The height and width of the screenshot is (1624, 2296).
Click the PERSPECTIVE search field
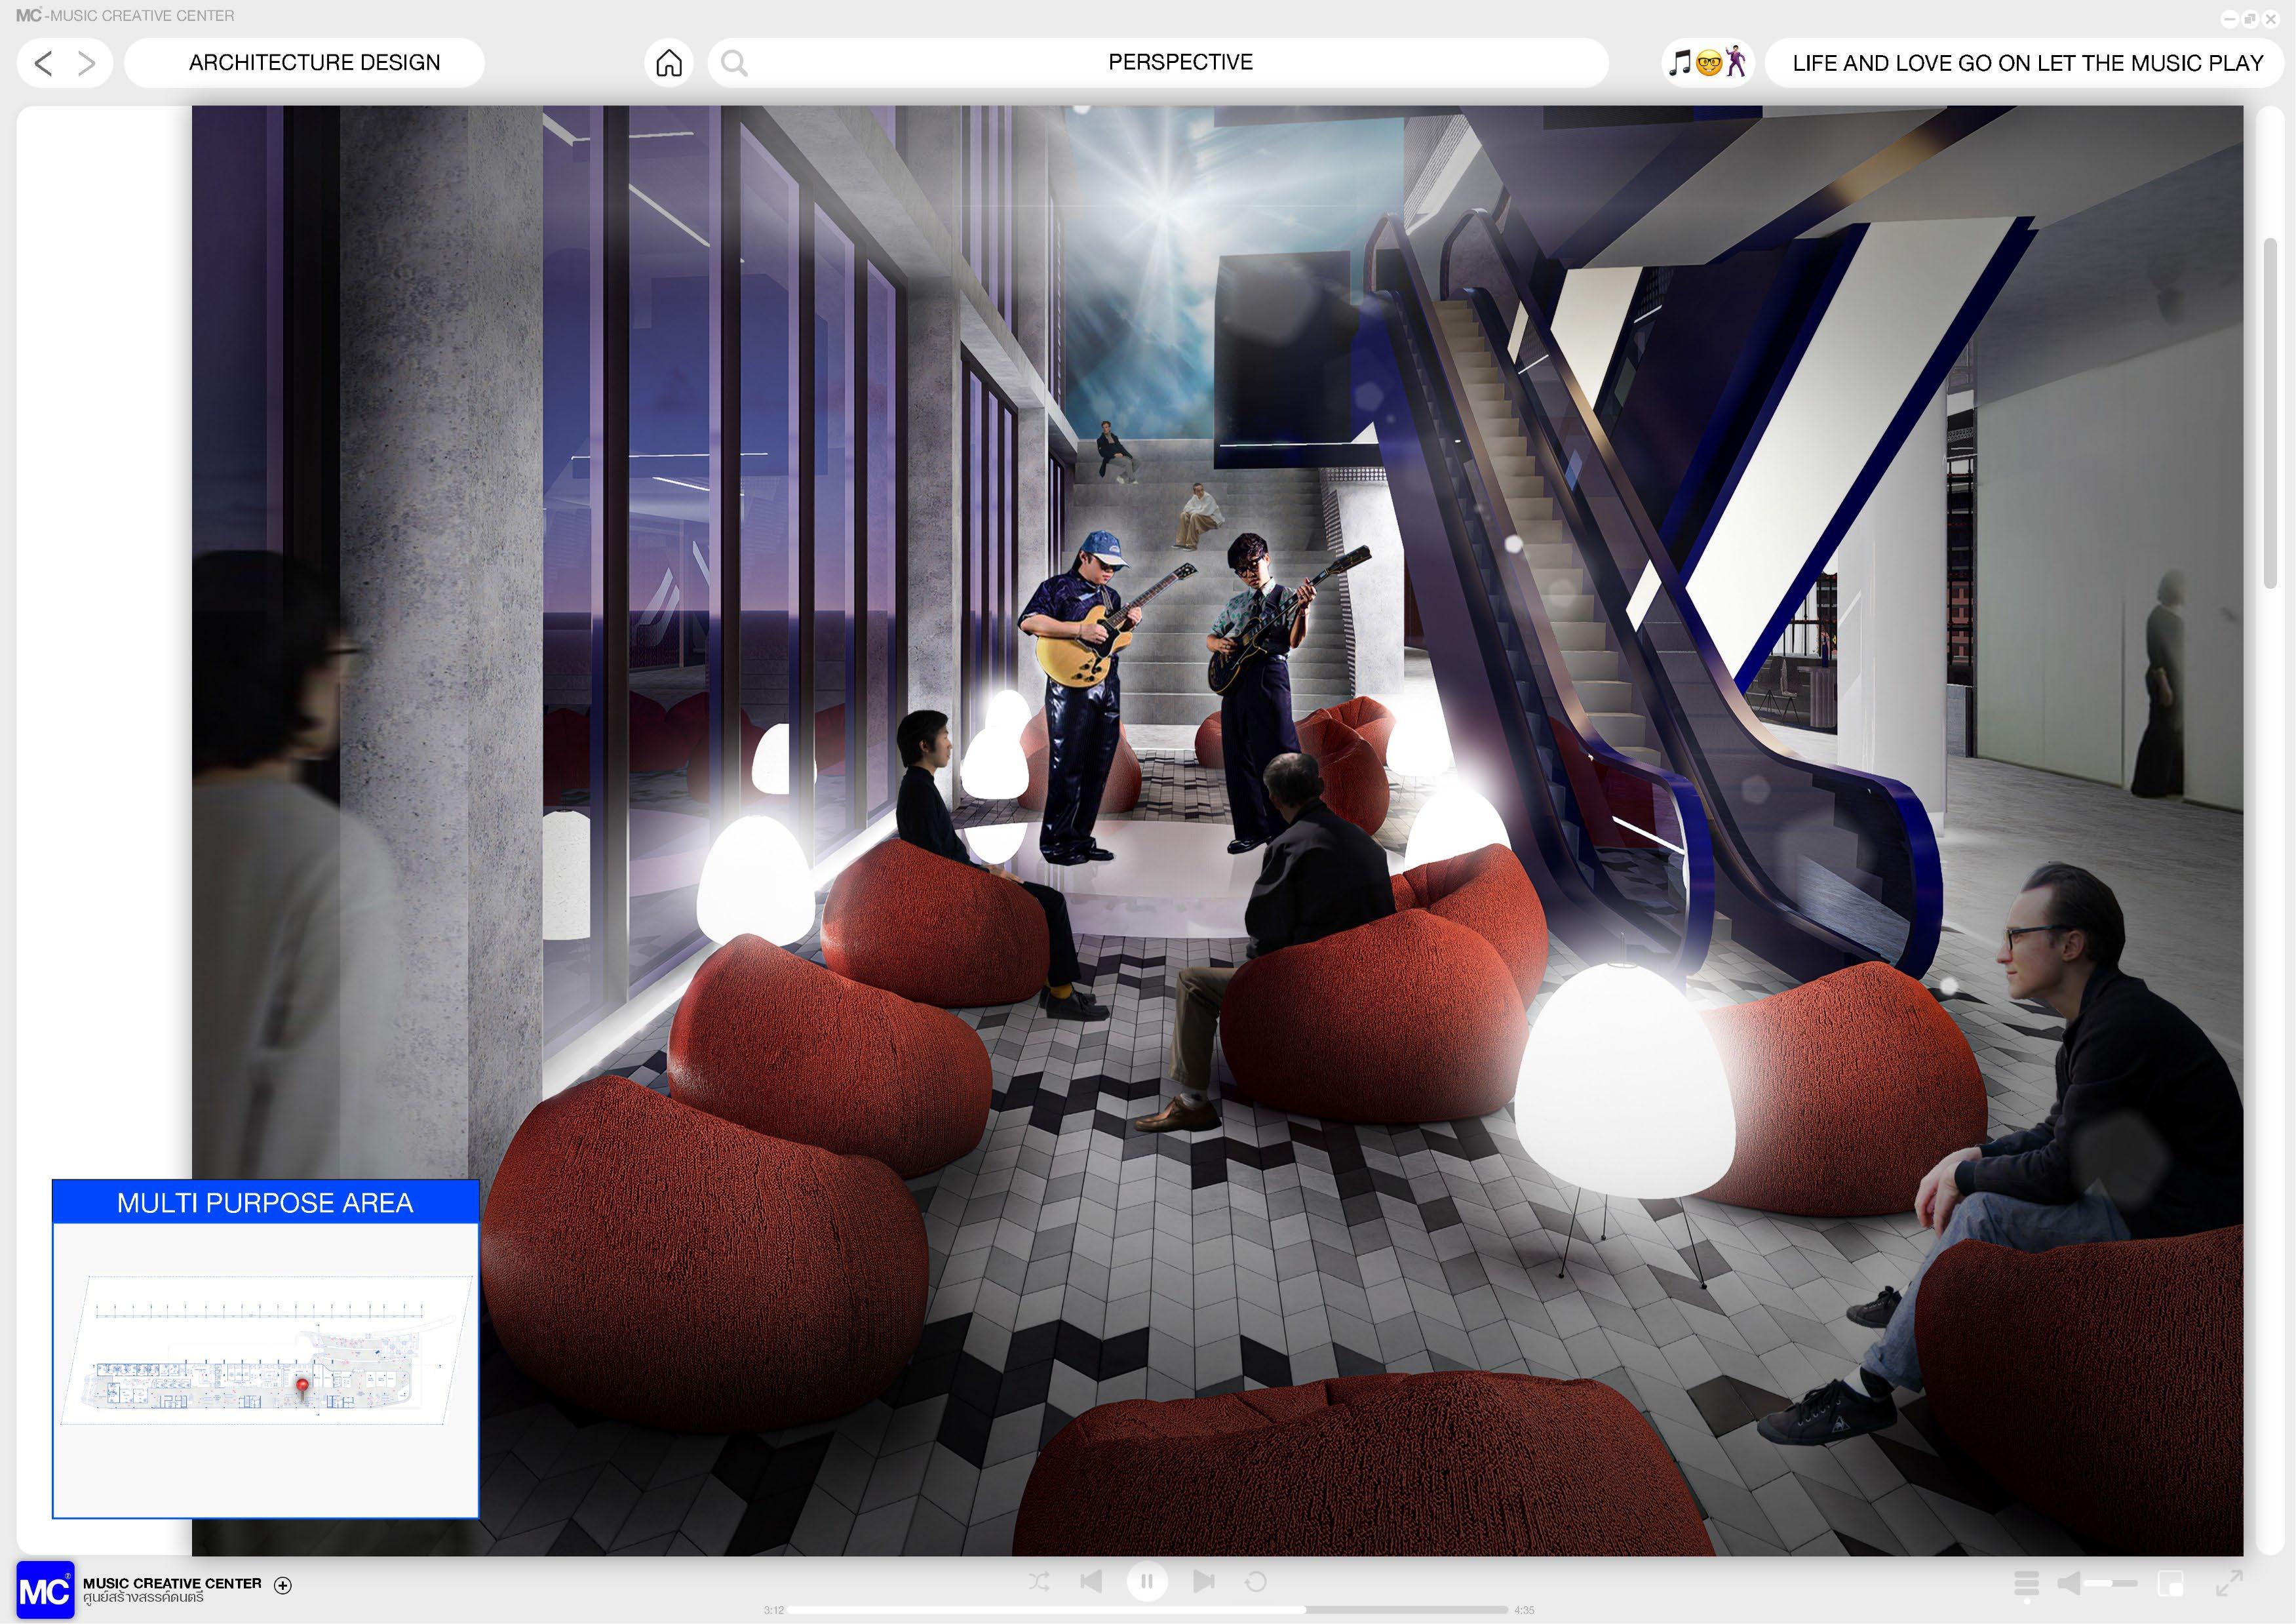tap(1180, 63)
